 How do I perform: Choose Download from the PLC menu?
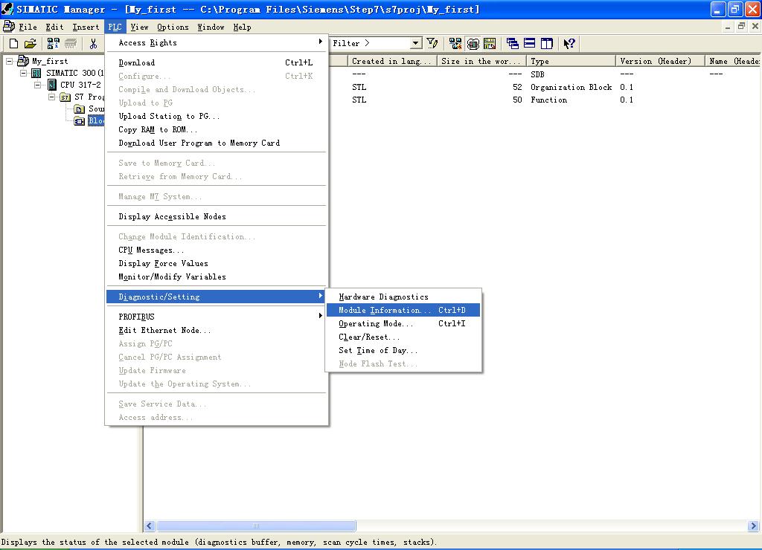(x=217, y=62)
